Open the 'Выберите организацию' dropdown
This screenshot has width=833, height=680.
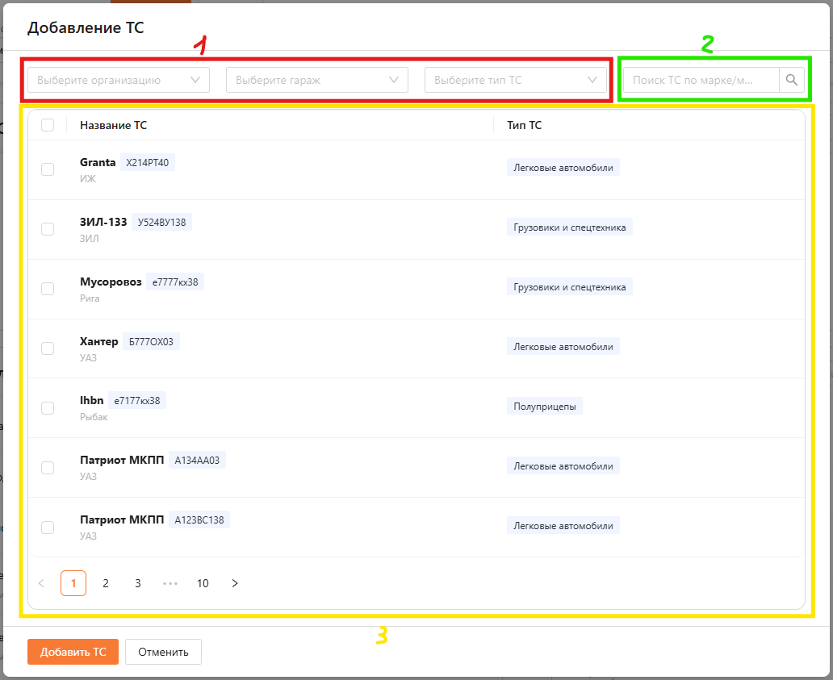point(119,80)
